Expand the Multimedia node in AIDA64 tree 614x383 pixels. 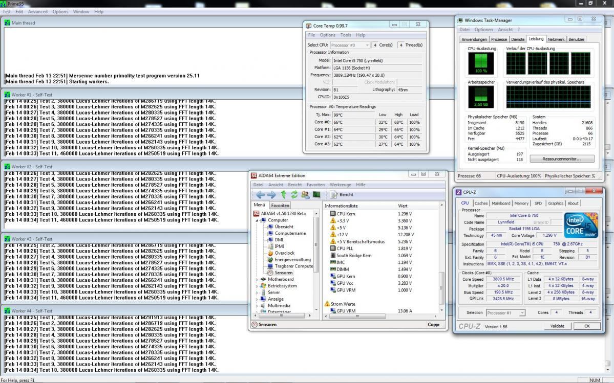click(x=257, y=306)
